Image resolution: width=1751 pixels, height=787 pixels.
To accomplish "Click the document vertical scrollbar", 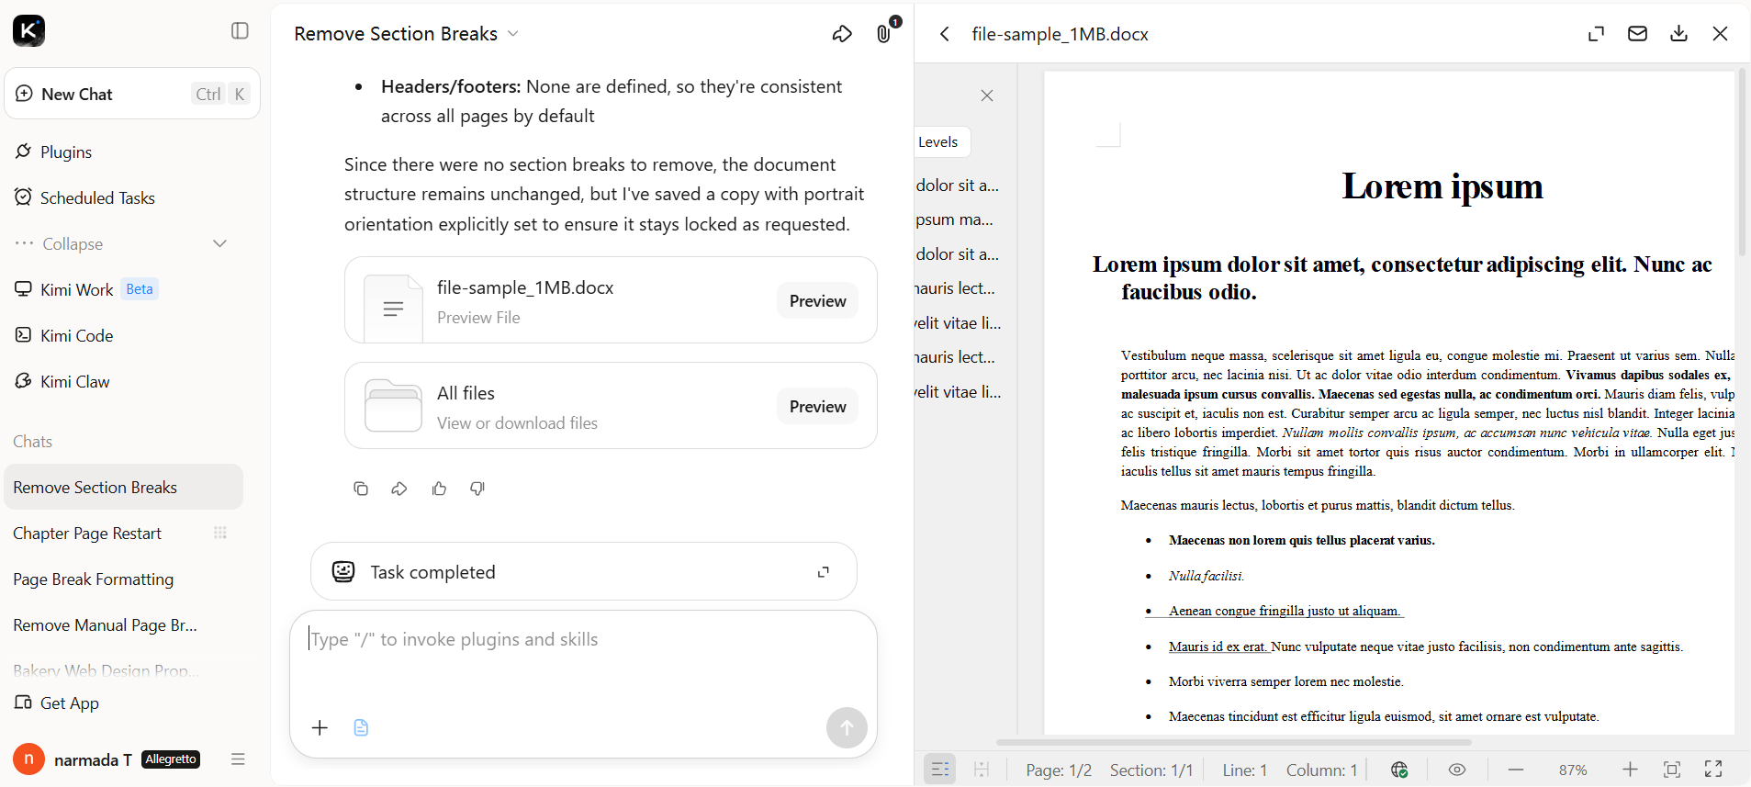I will (x=1742, y=163).
